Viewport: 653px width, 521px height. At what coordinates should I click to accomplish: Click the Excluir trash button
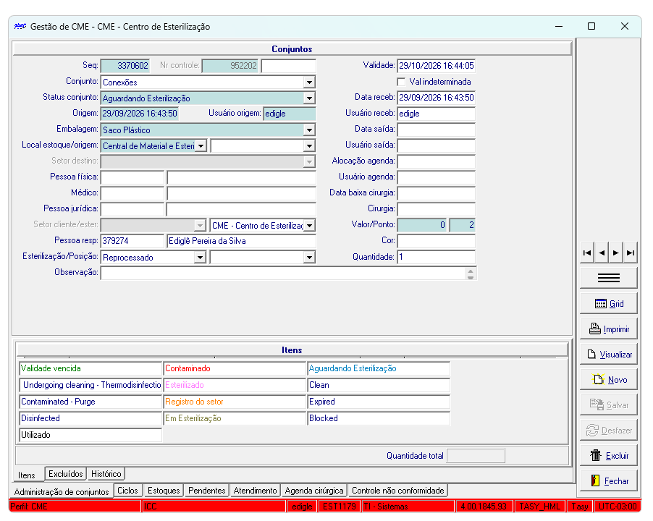pos(608,456)
